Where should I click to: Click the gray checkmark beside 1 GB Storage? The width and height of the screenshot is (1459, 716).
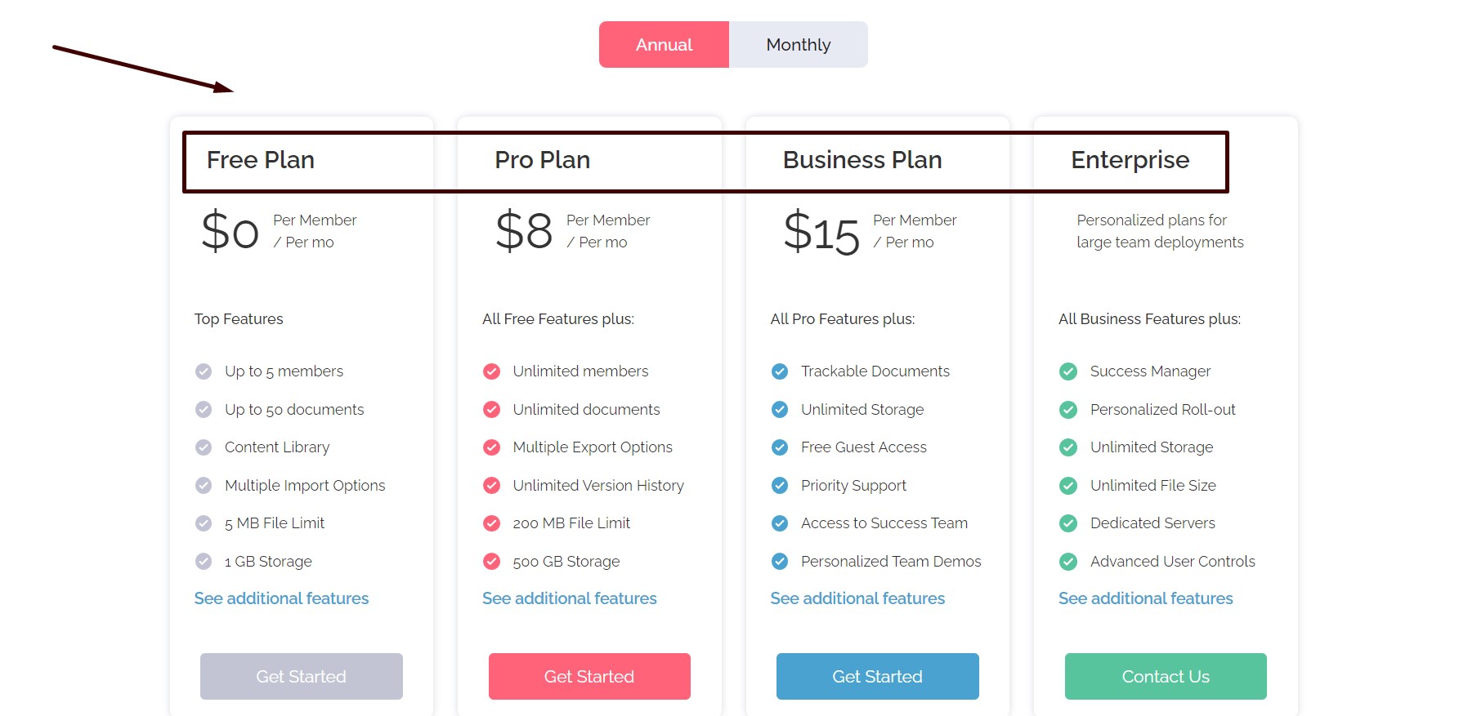tap(204, 562)
